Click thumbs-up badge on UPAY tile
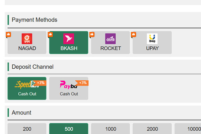 click(x=133, y=34)
